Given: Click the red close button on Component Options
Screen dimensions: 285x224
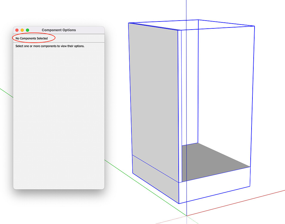Looking at the screenshot, I should (x=17, y=30).
